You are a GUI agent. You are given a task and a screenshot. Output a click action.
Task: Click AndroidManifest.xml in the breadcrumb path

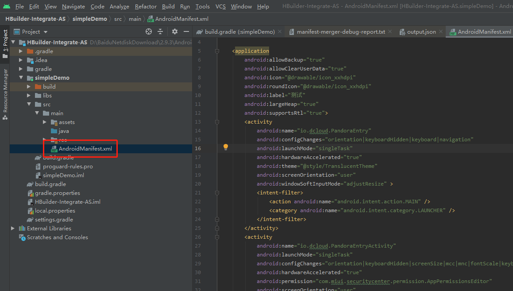click(x=178, y=19)
